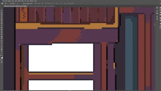Screen dimensions: 161x91
Task: Select the Rectangular Marquee tool
Action: (2, 11)
